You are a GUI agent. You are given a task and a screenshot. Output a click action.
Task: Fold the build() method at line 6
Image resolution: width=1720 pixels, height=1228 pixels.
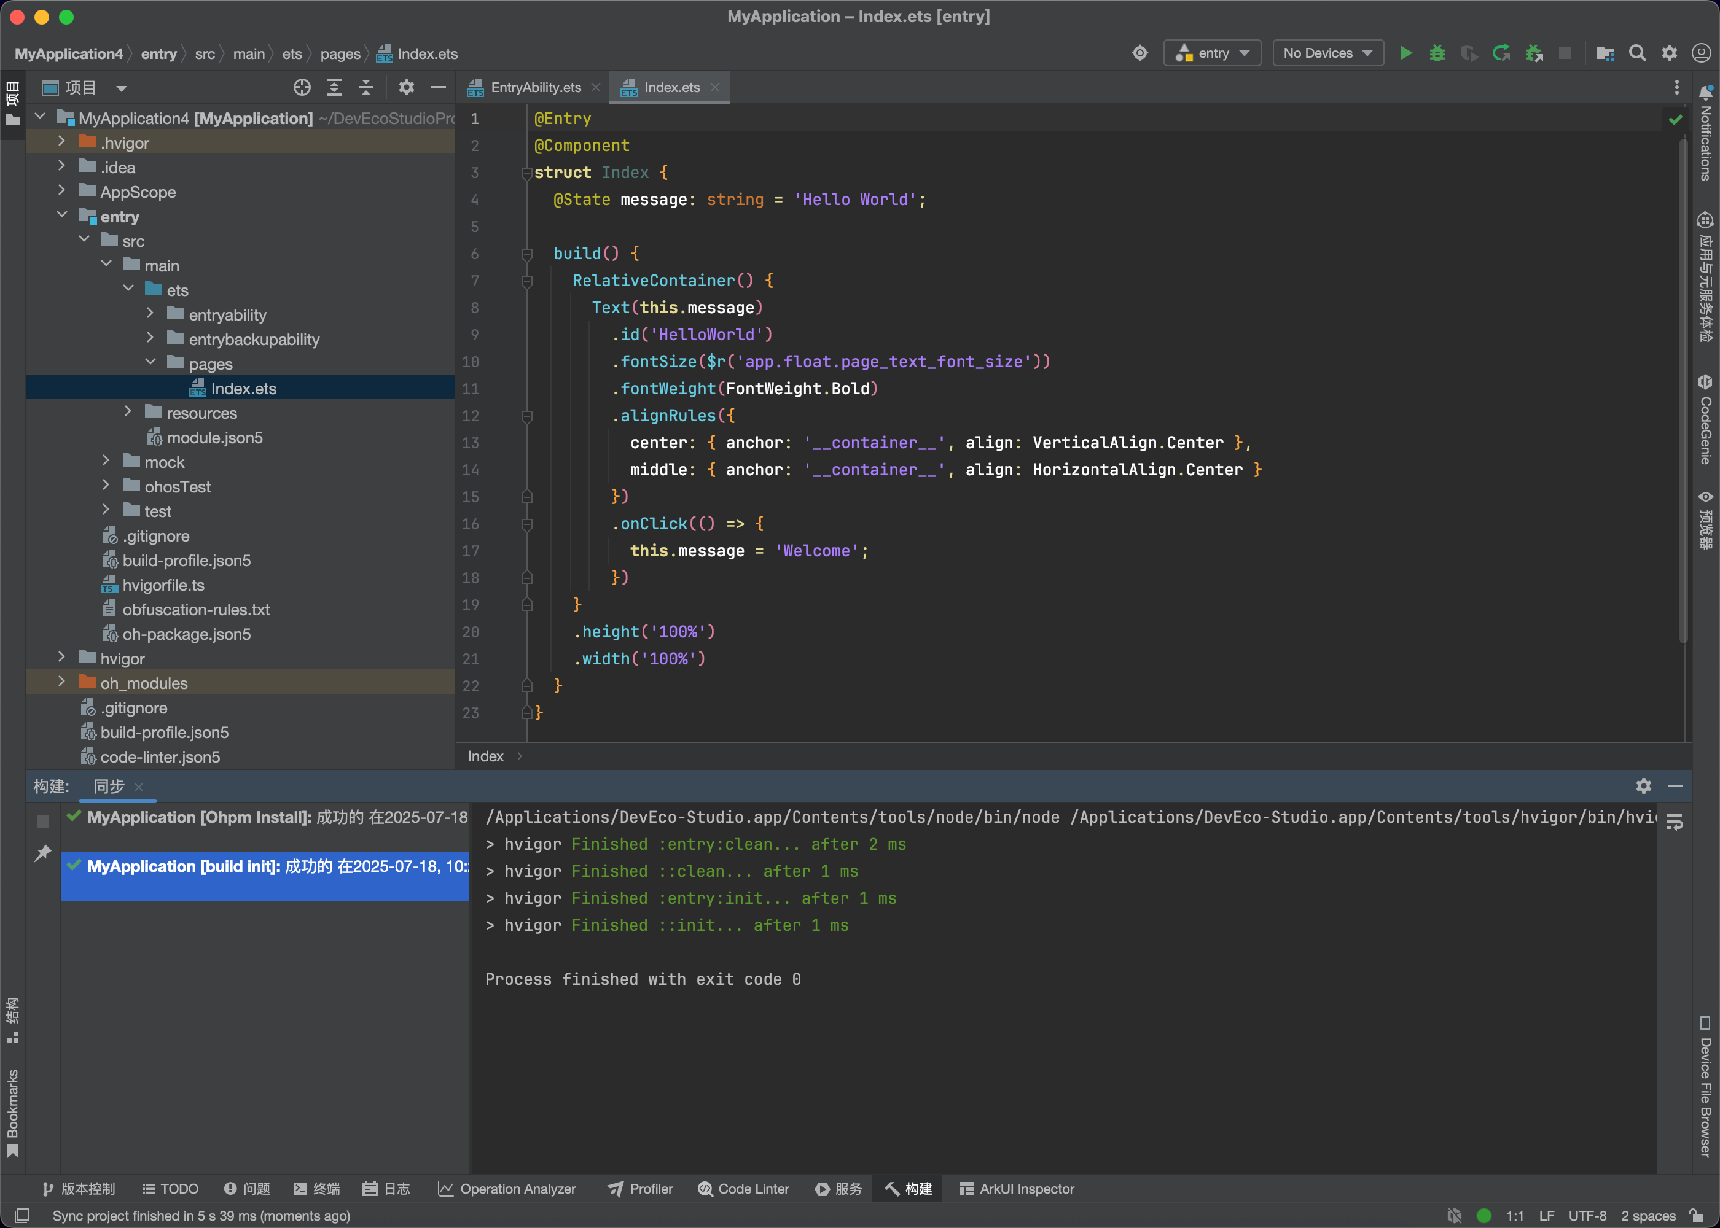(527, 254)
